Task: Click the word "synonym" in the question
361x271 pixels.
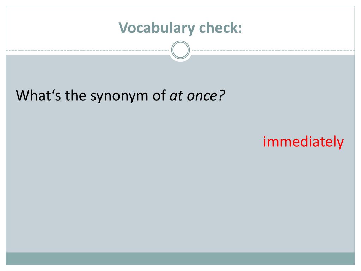Action: pyautogui.click(x=119, y=96)
